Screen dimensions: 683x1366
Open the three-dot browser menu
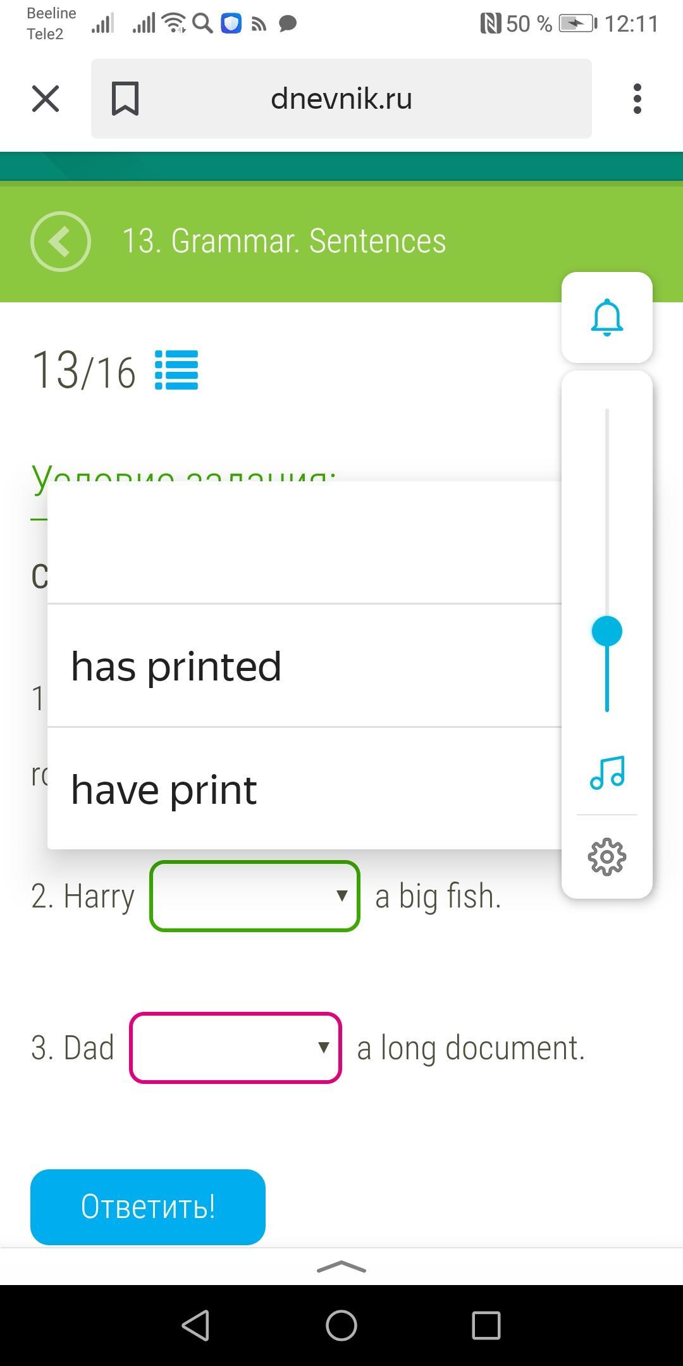pos(637,99)
